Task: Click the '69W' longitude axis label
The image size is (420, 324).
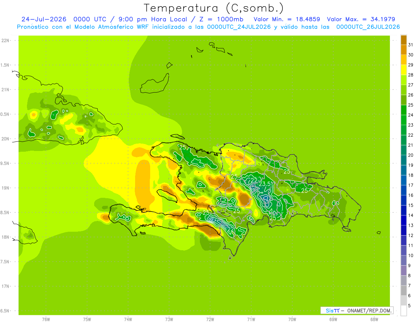Action: click(x=333, y=319)
